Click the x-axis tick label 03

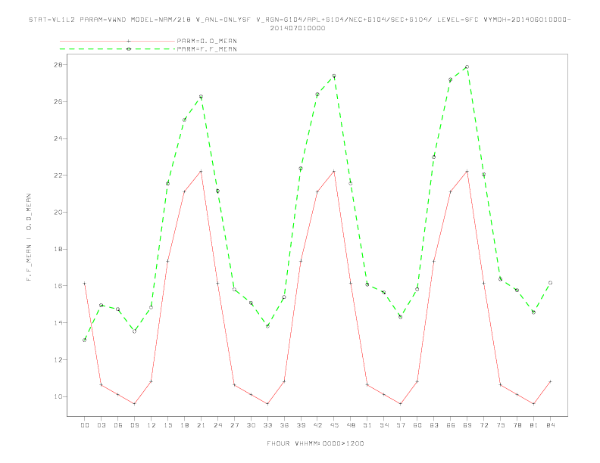tap(101, 425)
